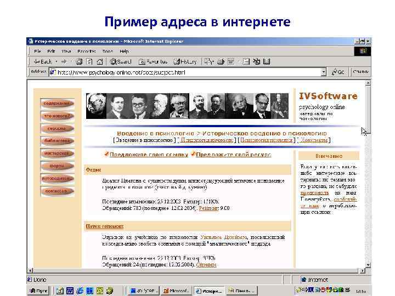Click the system tray clock
The image size is (395, 296).
pos(361,292)
